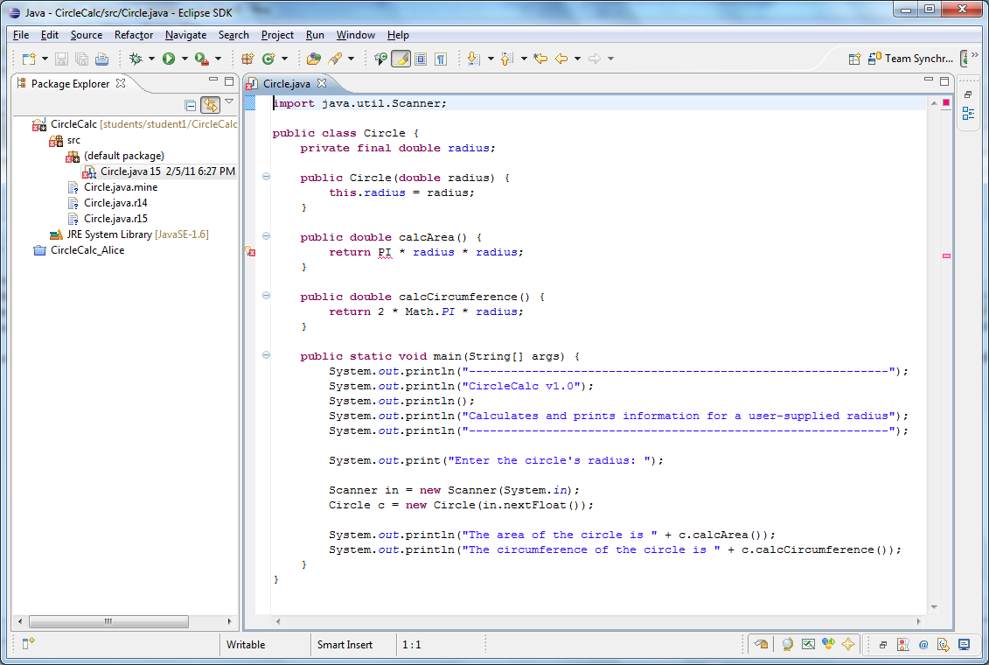Click the New Java Package icon

click(247, 59)
